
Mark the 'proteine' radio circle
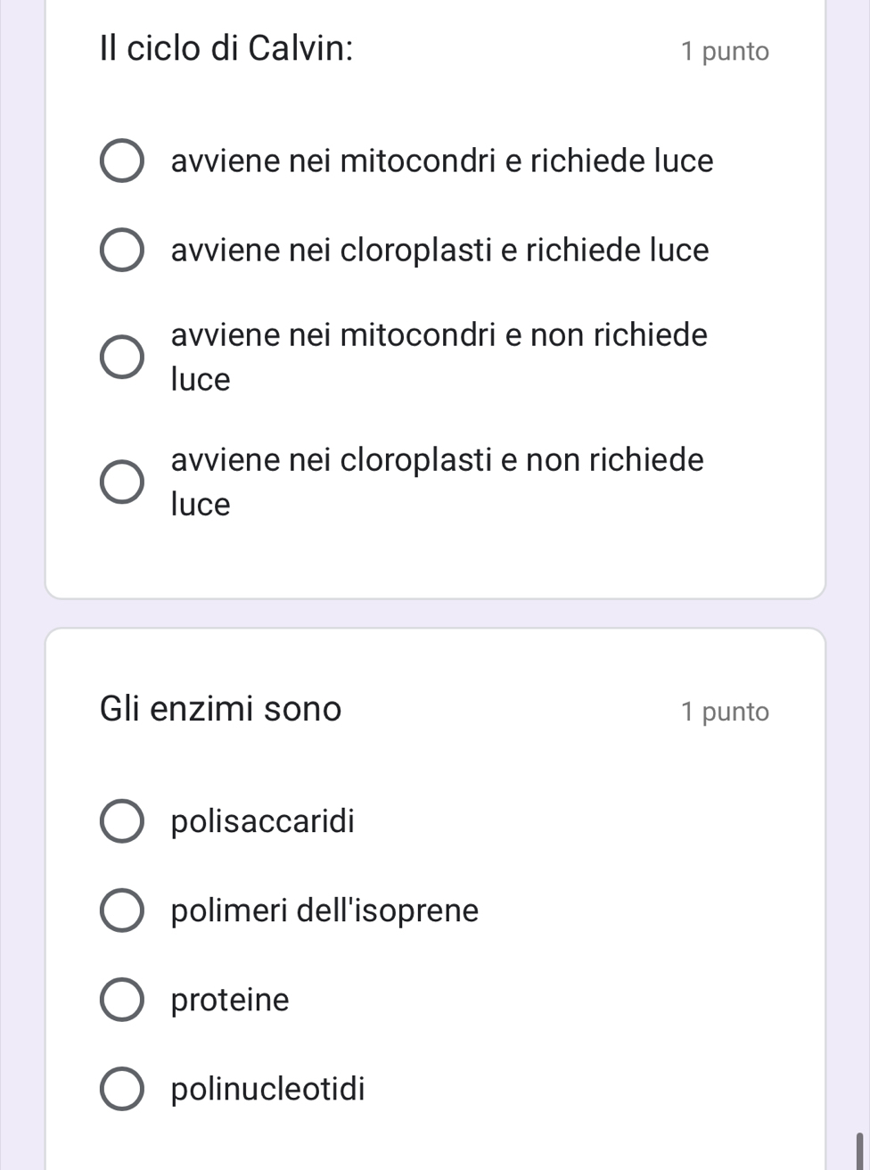point(120,1000)
